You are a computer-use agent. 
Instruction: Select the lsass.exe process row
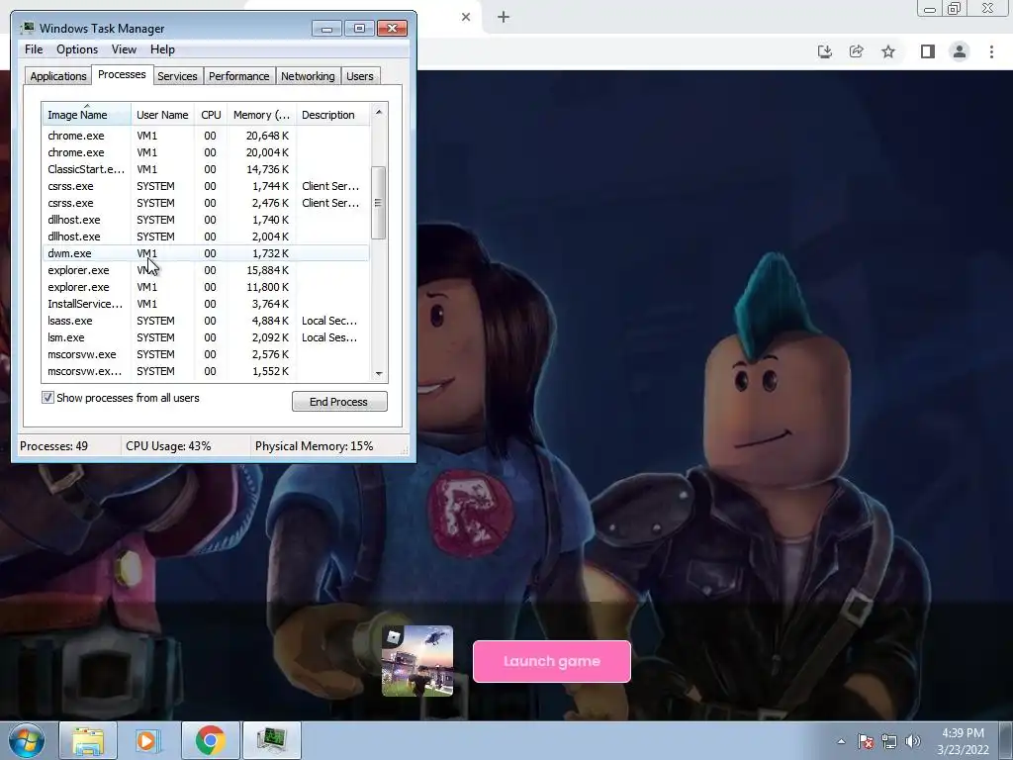(206, 321)
